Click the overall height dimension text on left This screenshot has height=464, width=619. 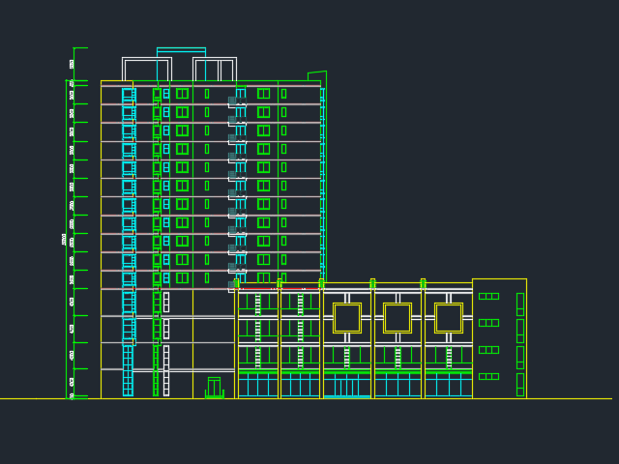65,238
